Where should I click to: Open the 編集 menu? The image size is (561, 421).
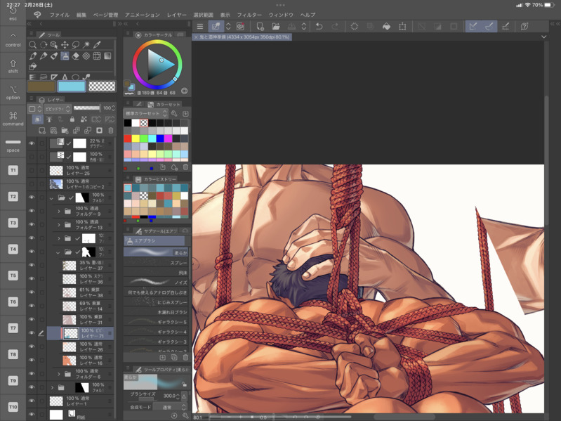[x=81, y=15]
